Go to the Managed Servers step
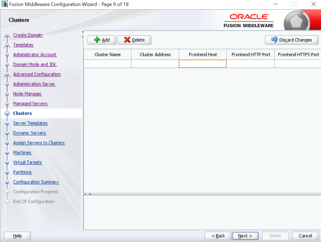Viewport: 321px width, 242px height. pyautogui.click(x=30, y=104)
